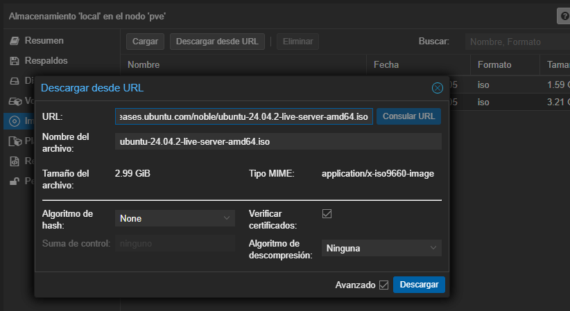Open the Algoritmo de descompresión dropdown
Image resolution: width=570 pixels, height=311 pixels.
[381, 247]
